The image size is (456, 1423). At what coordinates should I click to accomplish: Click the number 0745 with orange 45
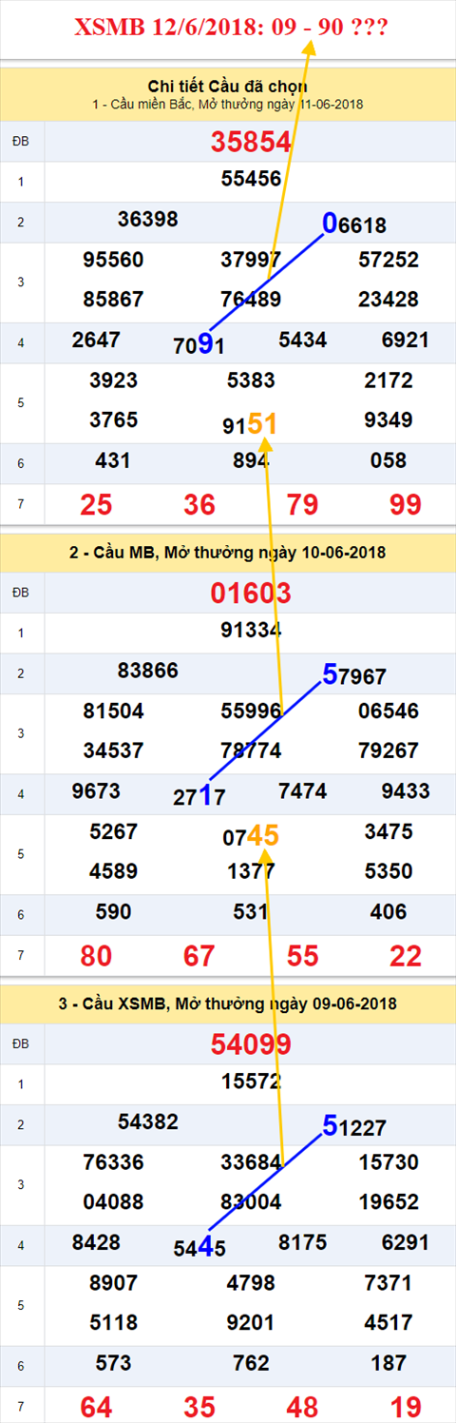(251, 836)
